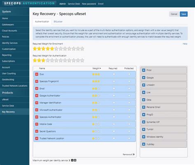Switch to the BitLocker tab
The height and width of the screenshot is (165, 195).
coord(58,21)
